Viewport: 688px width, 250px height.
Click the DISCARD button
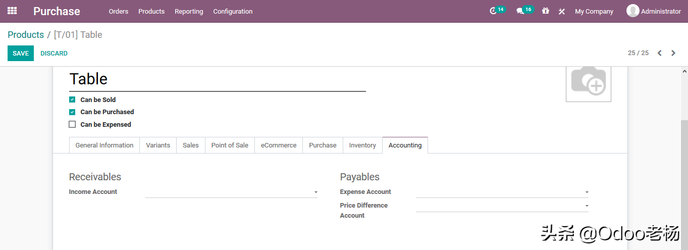[54, 53]
